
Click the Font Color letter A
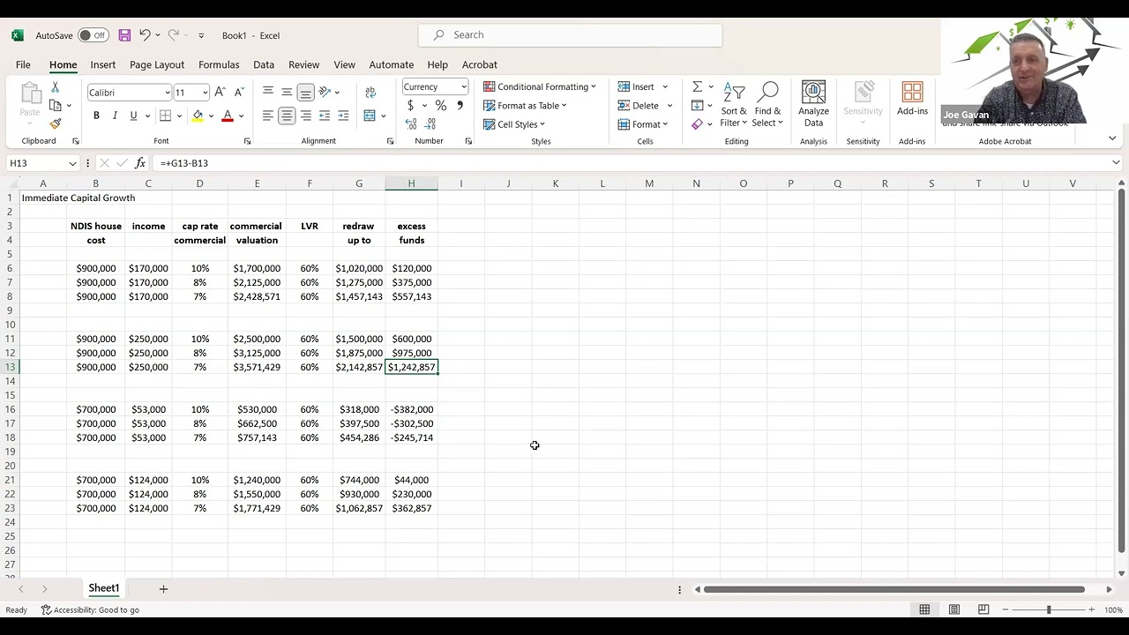click(x=228, y=116)
